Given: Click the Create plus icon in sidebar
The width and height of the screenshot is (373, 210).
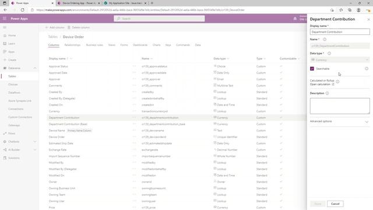Looking at the screenshot, I should click(5, 60).
